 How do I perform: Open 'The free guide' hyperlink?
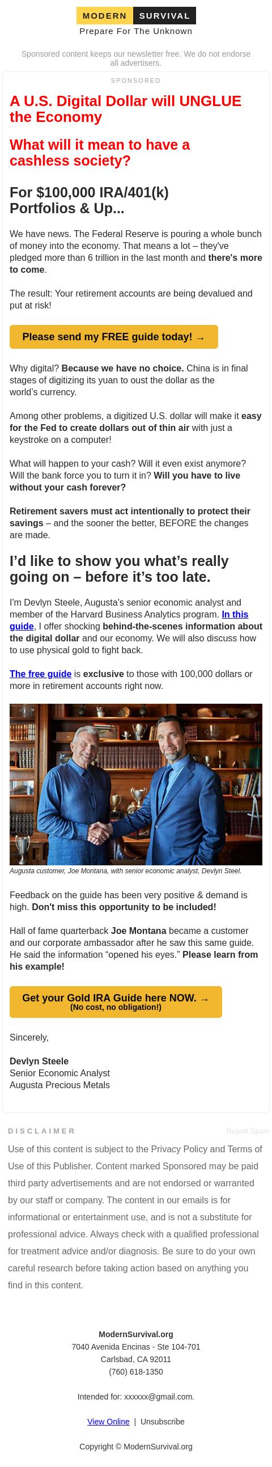pyautogui.click(x=40, y=674)
